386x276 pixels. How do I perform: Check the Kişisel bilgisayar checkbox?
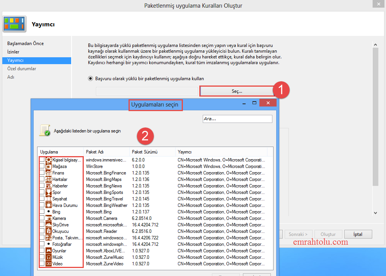42,160
